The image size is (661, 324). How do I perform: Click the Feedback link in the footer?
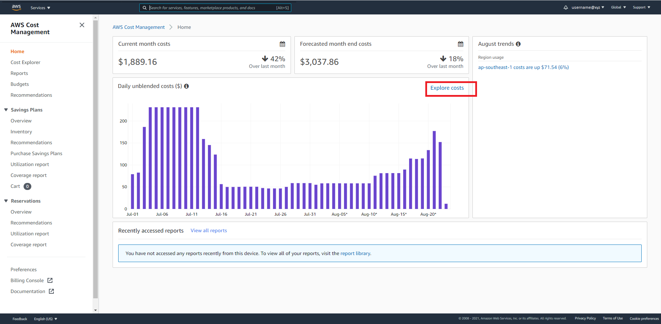[20, 319]
